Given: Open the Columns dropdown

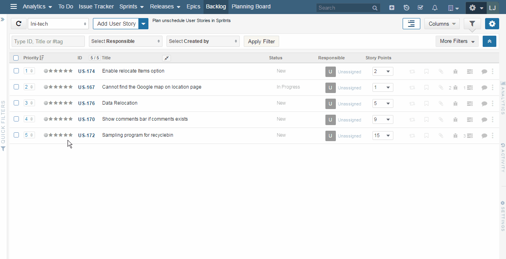Looking at the screenshot, I should tap(442, 24).
